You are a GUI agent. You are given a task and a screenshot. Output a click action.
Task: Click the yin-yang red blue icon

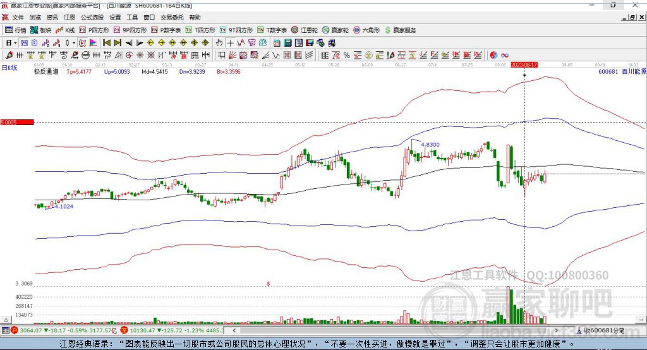pos(493,56)
